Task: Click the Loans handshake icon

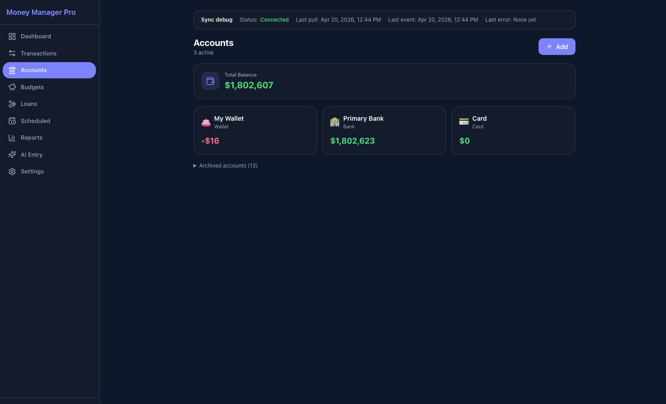Action: tap(12, 104)
